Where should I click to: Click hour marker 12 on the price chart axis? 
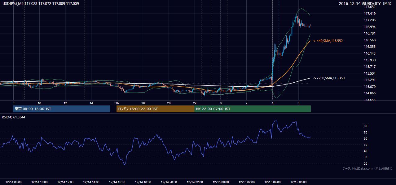click(65, 103)
